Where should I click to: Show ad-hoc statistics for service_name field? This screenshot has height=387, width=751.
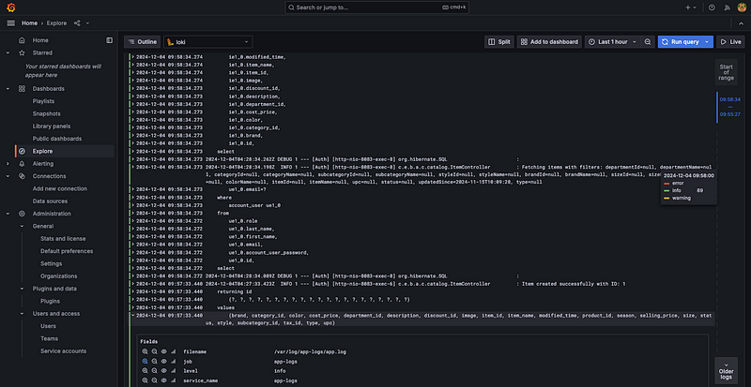pos(173,380)
